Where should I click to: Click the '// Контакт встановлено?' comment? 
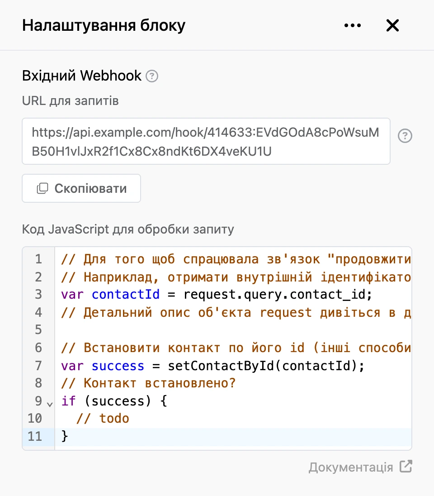click(148, 383)
